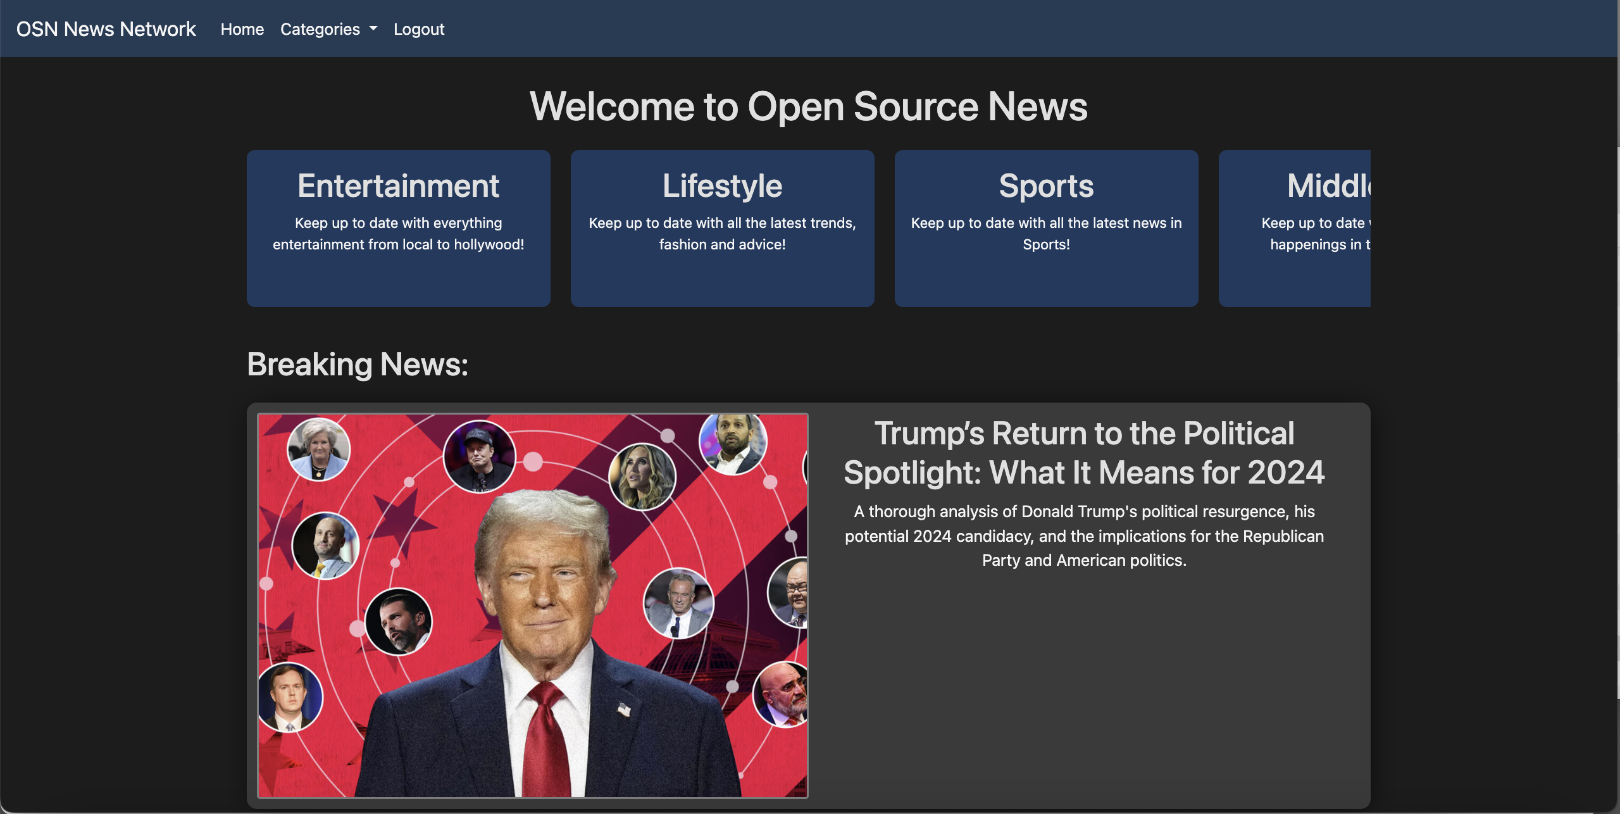Open the Sports category card title
Image resolution: width=1620 pixels, height=814 pixels.
1046,186
